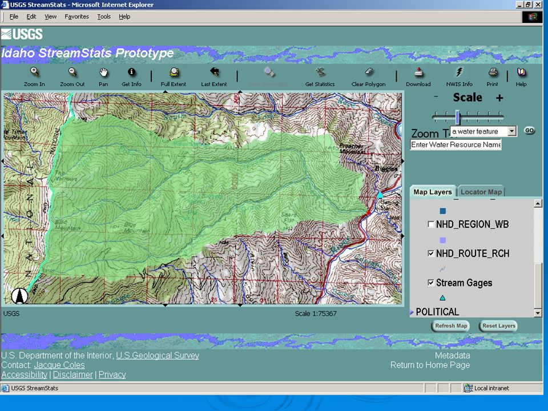Screen dimensions: 548x411
Task: Toggle the Stream Gages layer checkbox
Action: pyautogui.click(x=431, y=283)
